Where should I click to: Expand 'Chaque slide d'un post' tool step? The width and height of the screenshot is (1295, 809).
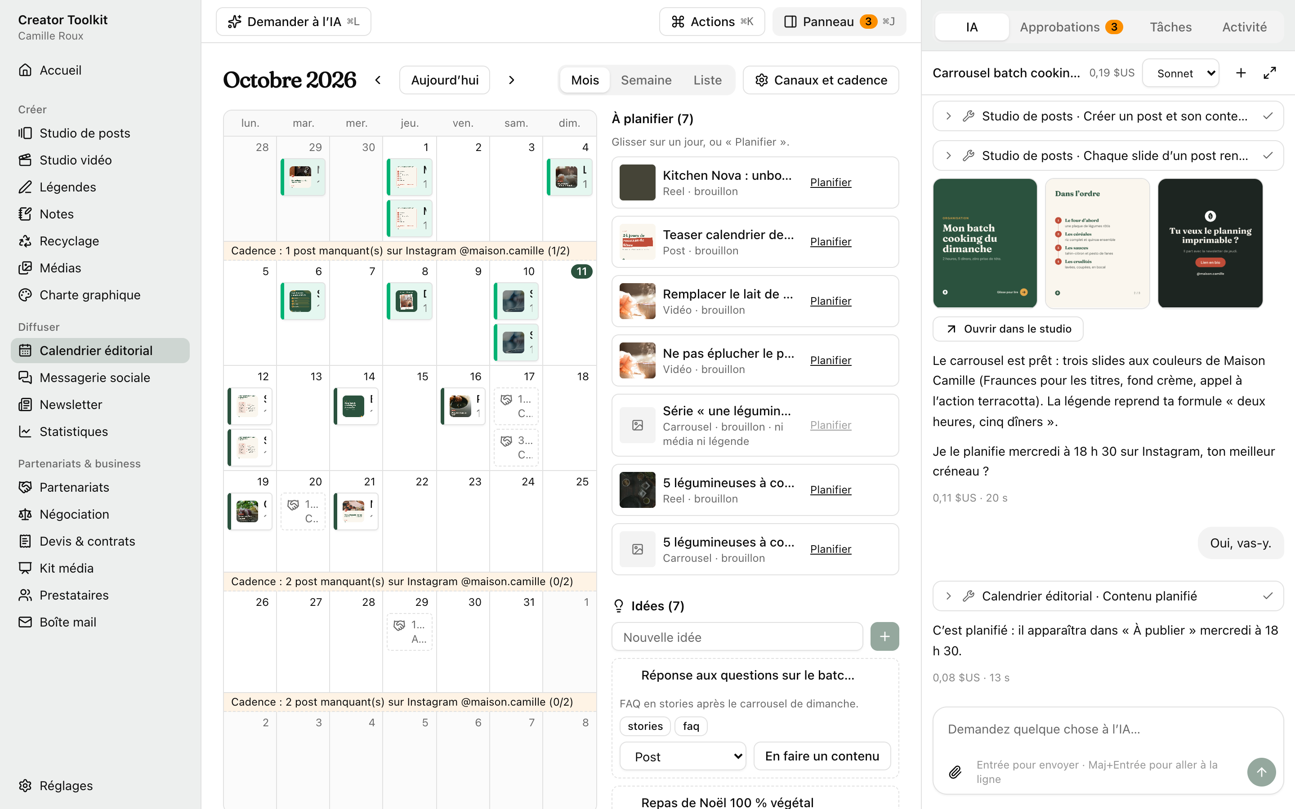1107,156
